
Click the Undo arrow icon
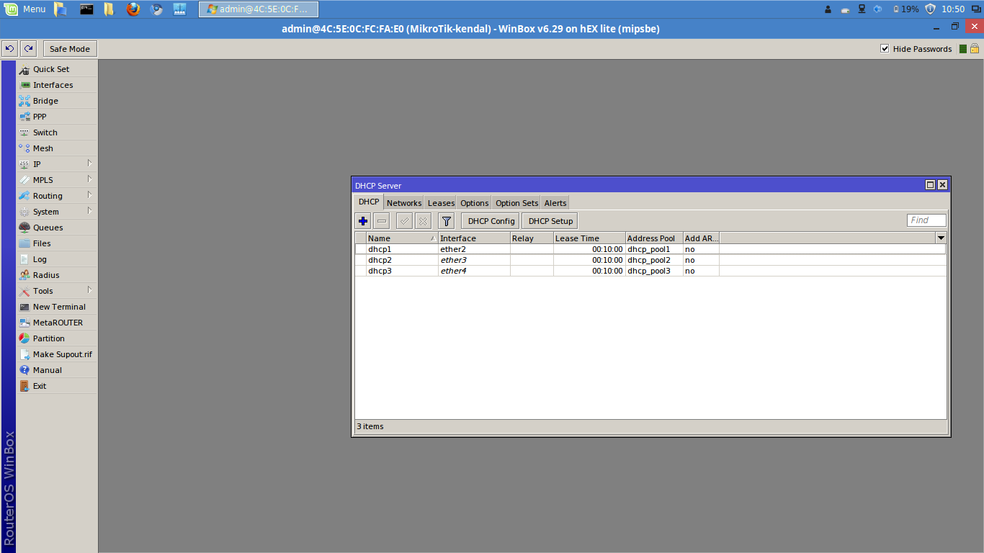click(x=9, y=49)
